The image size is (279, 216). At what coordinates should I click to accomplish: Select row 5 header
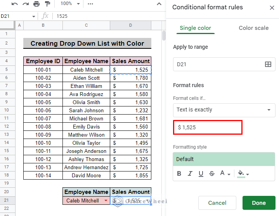7,69
